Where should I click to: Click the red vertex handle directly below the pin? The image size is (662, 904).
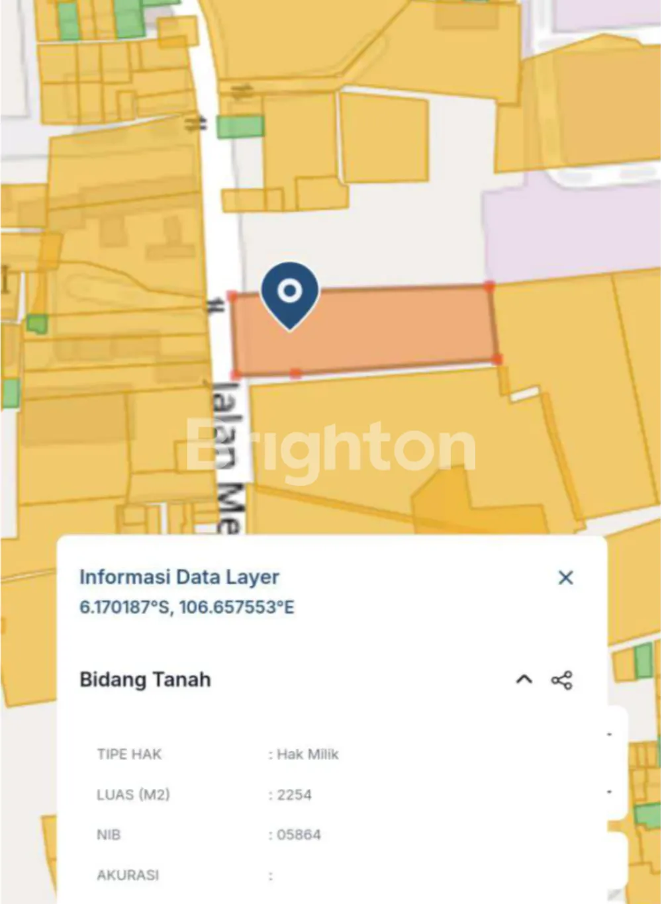[296, 374]
